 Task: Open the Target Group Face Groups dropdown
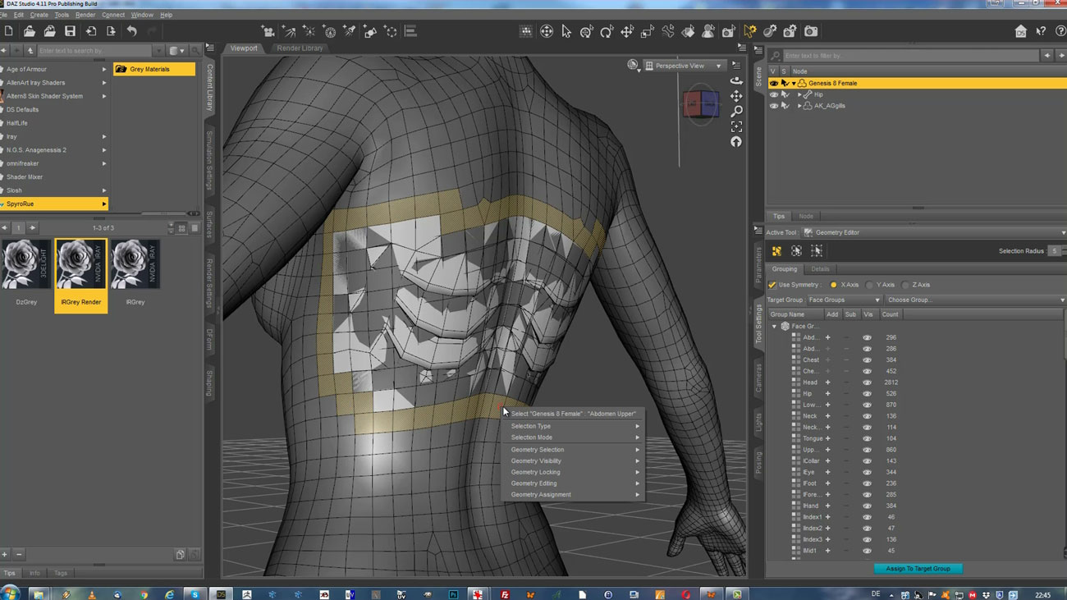click(x=844, y=300)
